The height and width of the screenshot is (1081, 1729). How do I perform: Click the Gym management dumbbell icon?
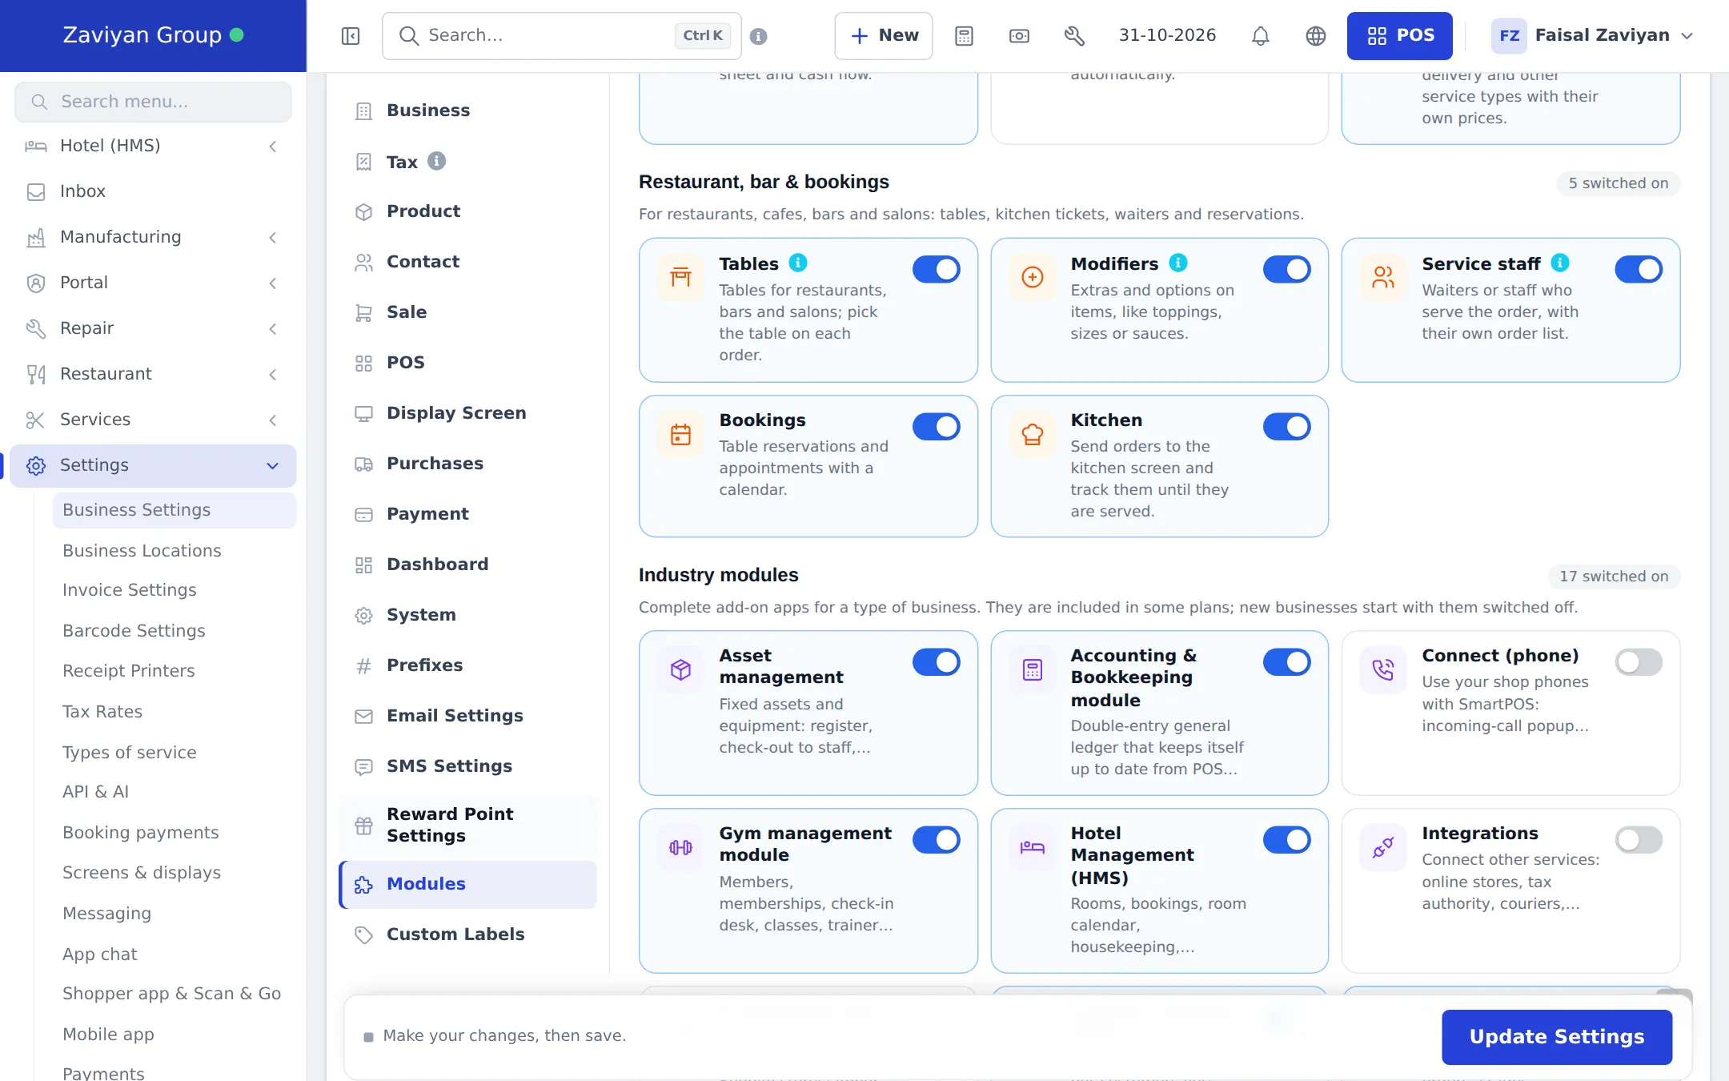681,847
